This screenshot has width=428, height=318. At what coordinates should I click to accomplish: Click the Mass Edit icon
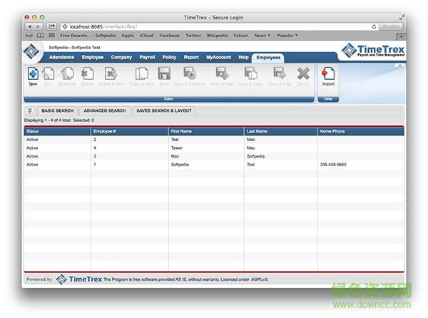[68, 73]
